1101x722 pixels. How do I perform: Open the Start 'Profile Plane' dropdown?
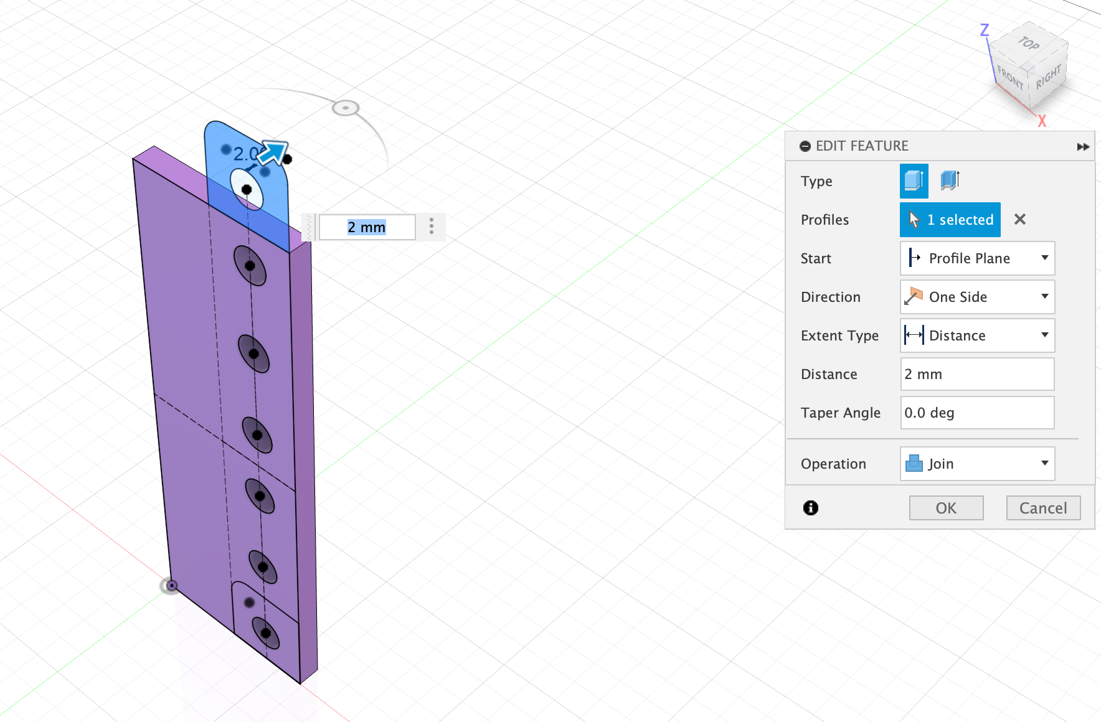(x=977, y=258)
